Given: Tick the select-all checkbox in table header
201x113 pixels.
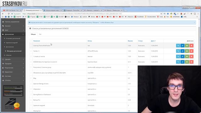Looking at the screenshot, I should pyautogui.click(x=31, y=41).
